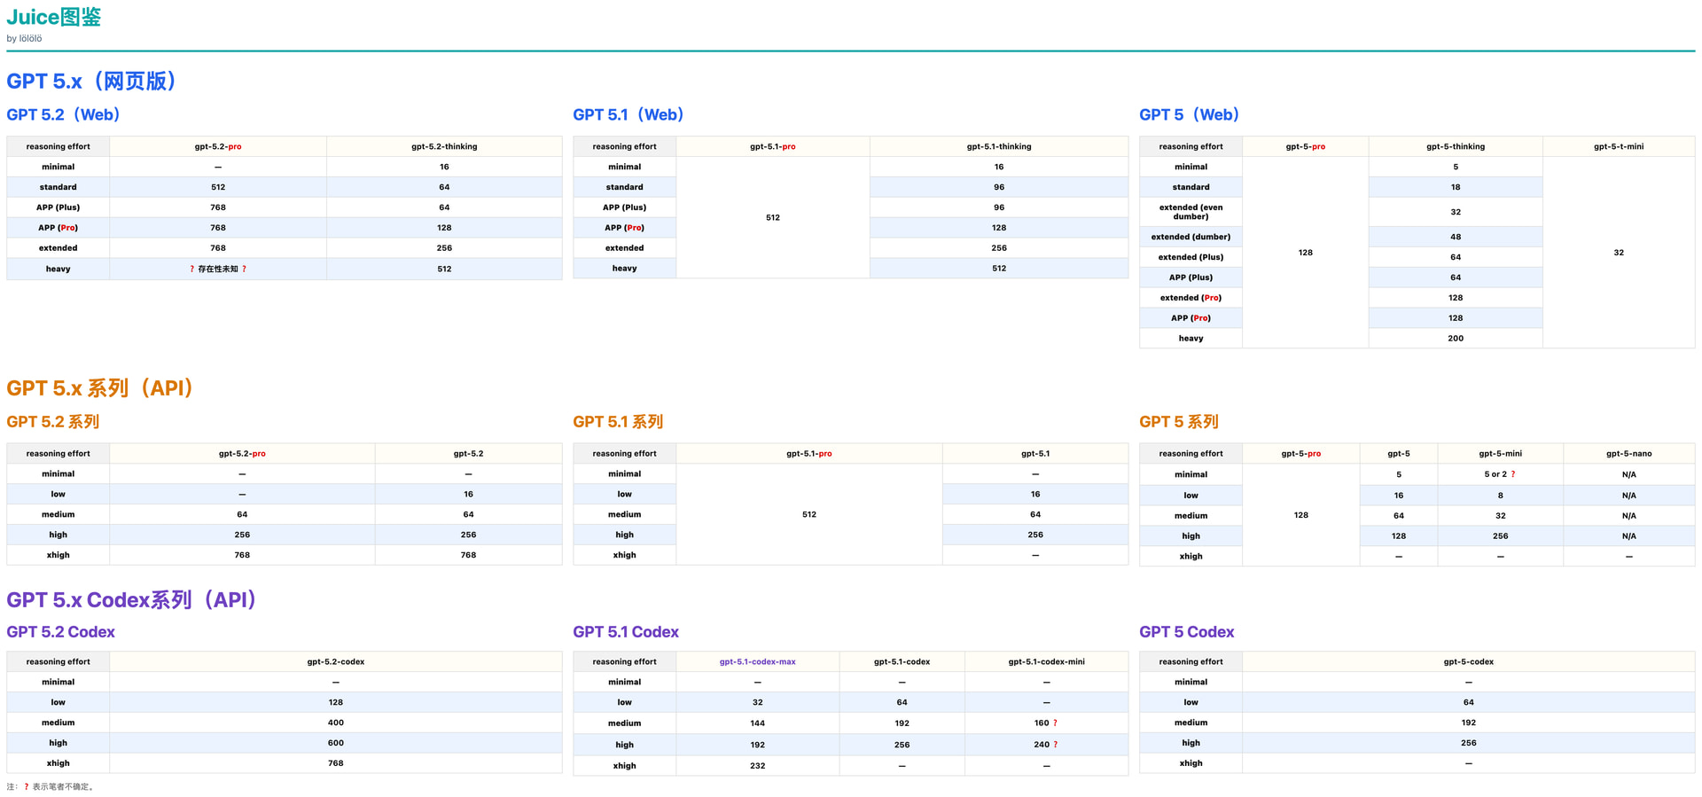Viewport: 1702px width, 797px height.
Task: Click the value 144 under gpt-5.1-codex-max
Action: pos(757,723)
